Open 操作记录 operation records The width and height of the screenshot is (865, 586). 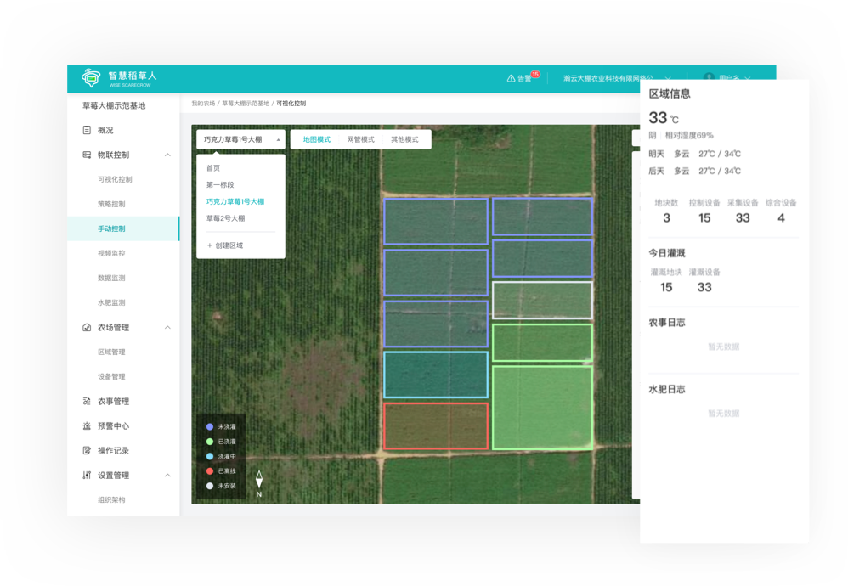pos(113,450)
